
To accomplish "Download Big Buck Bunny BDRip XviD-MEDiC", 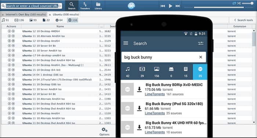I will click(139, 89).
